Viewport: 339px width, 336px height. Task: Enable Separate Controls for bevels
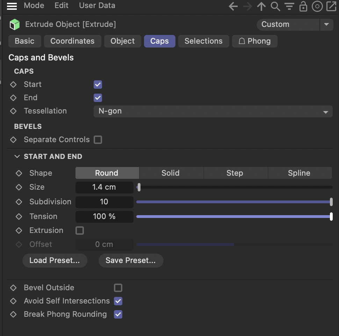[98, 139]
